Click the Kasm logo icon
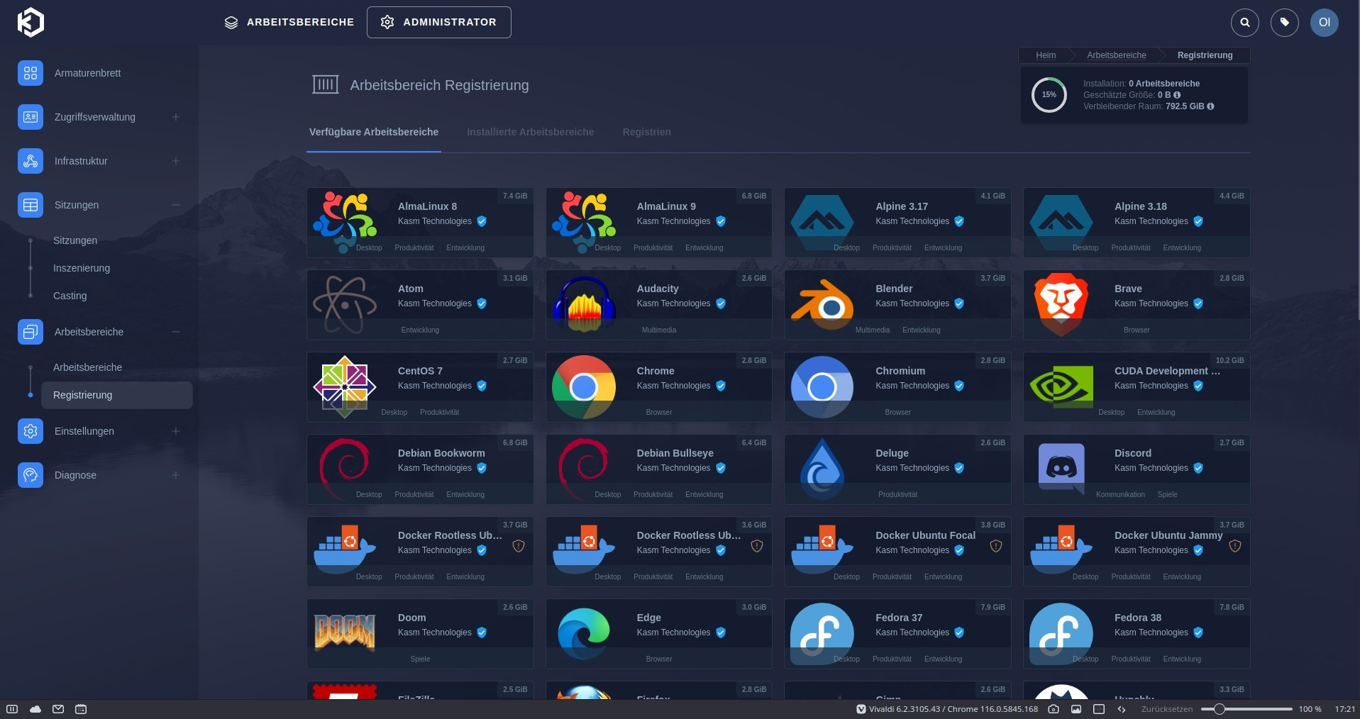The height and width of the screenshot is (719, 1360). [x=31, y=22]
